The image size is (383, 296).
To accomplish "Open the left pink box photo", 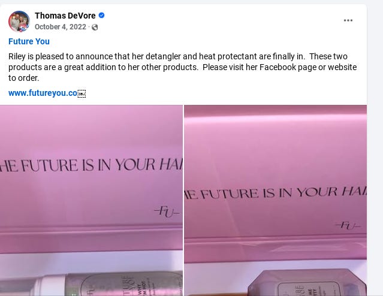I will point(91,201).
